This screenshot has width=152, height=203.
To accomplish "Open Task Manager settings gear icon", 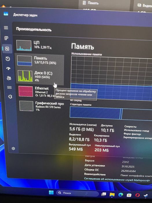I will (13, 148).
